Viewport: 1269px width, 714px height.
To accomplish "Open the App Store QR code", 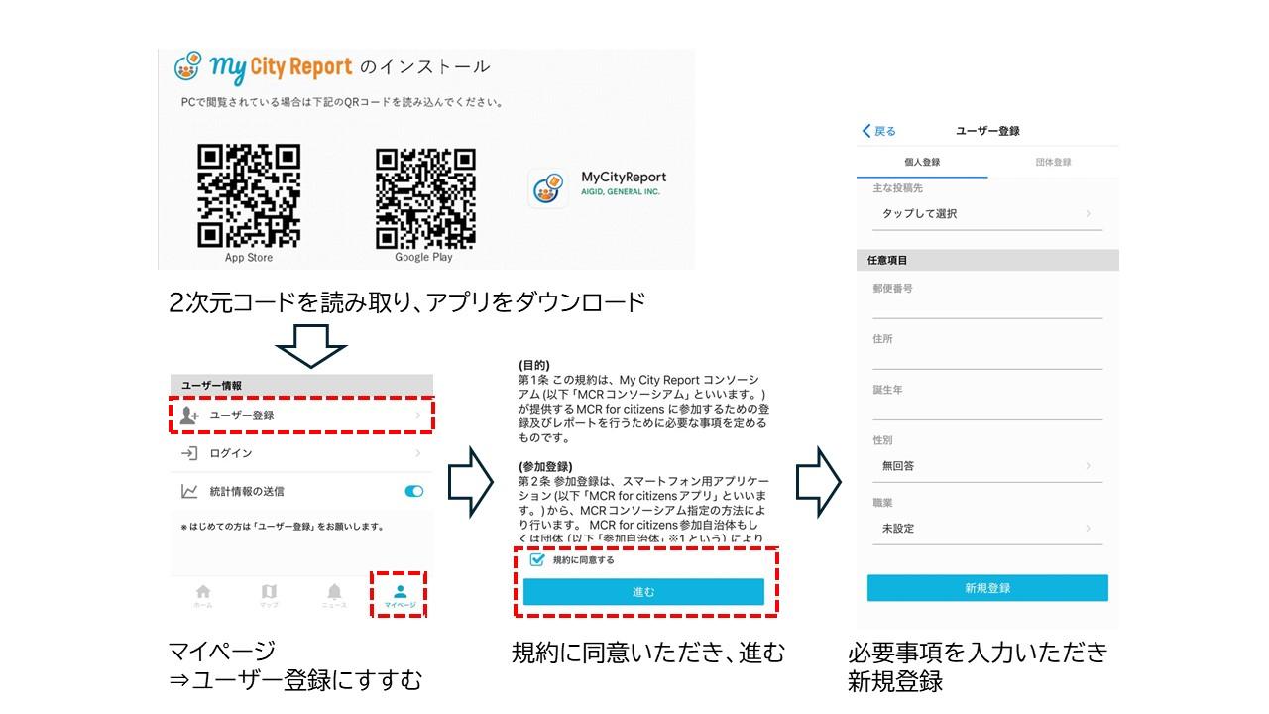I will point(249,195).
